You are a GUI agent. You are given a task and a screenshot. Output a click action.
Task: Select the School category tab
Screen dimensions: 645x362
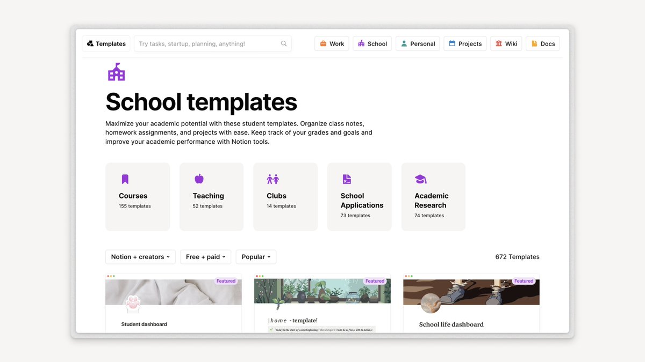(372, 44)
